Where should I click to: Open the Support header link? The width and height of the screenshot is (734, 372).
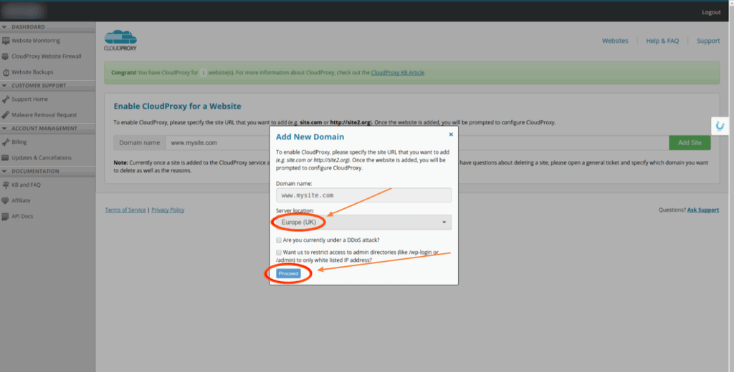(708, 41)
